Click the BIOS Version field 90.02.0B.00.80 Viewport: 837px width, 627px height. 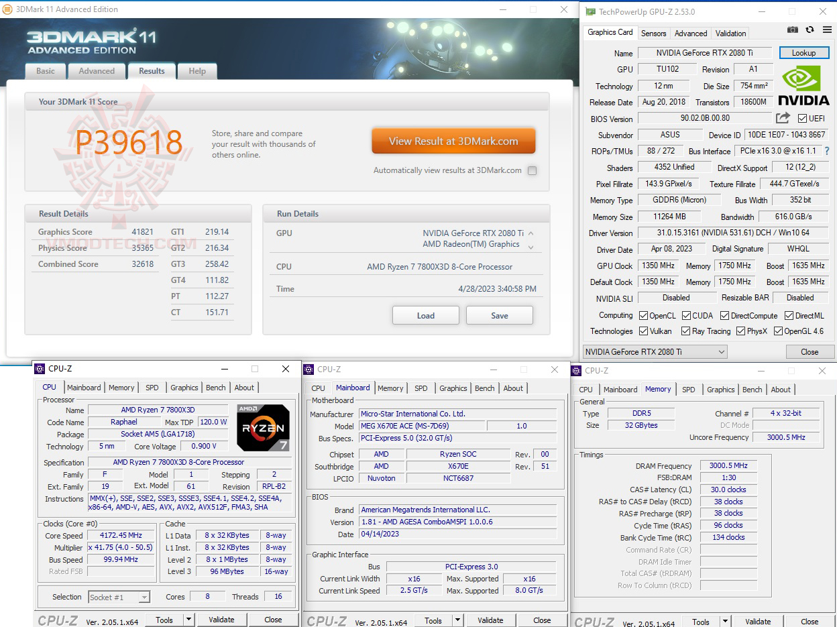(704, 118)
